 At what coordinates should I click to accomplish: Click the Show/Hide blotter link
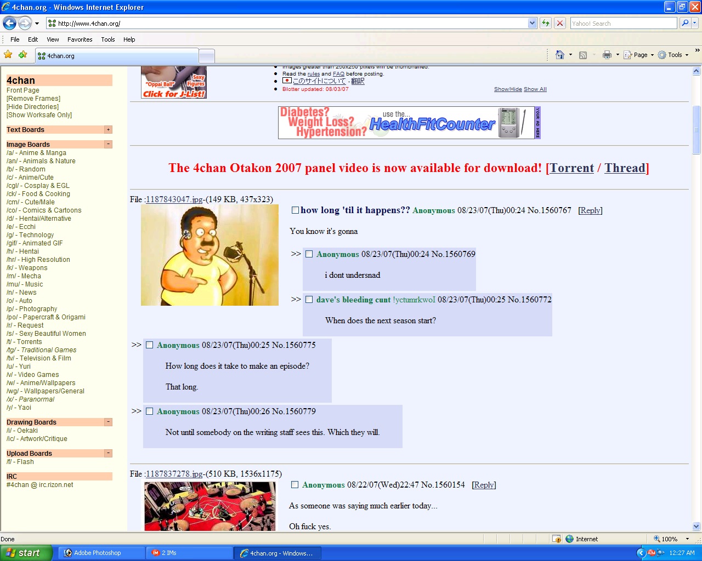tap(508, 89)
